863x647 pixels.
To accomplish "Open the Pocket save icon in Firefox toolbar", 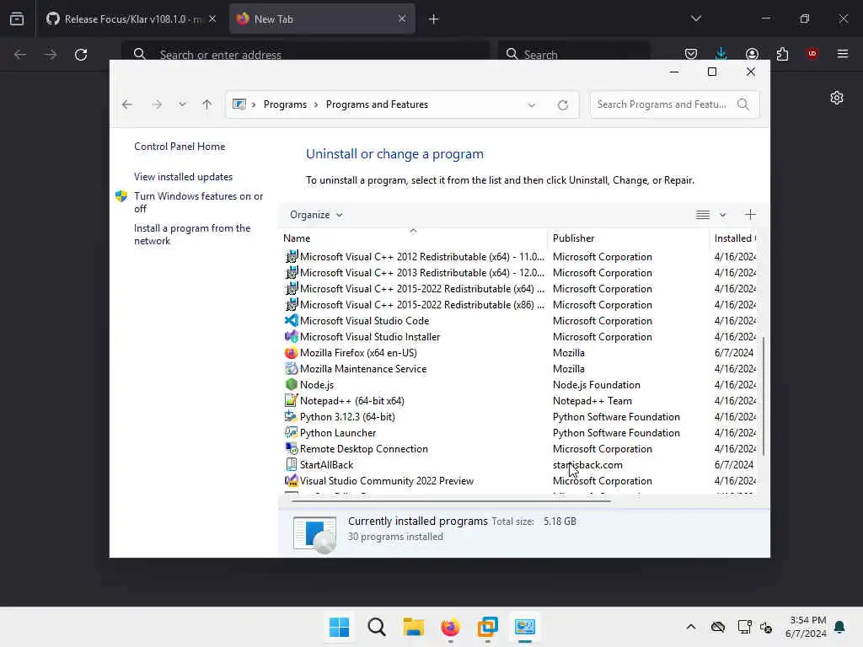I will (691, 54).
